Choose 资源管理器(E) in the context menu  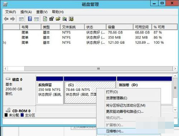[117, 98]
